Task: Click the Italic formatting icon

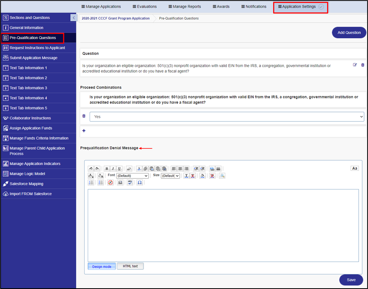Action: pyautogui.click(x=113, y=169)
